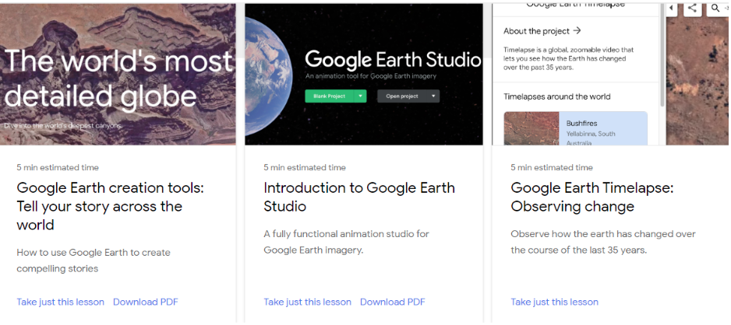Viewport: 731px width, 325px height.
Task: Open the Blank Project dropdown arrow
Action: [360, 96]
